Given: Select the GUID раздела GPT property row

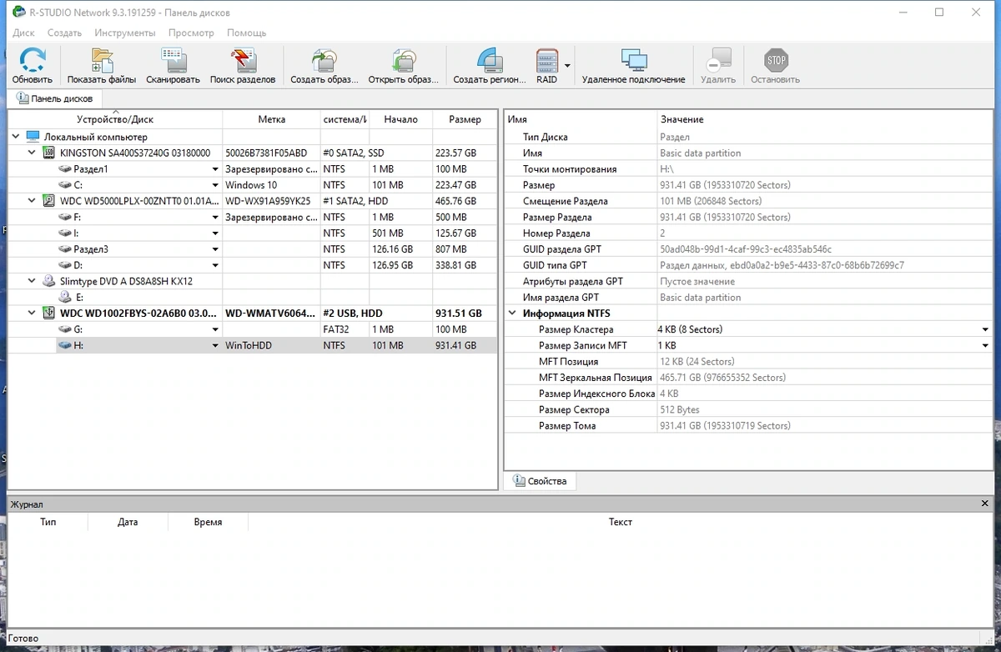Looking at the screenshot, I should click(749, 249).
